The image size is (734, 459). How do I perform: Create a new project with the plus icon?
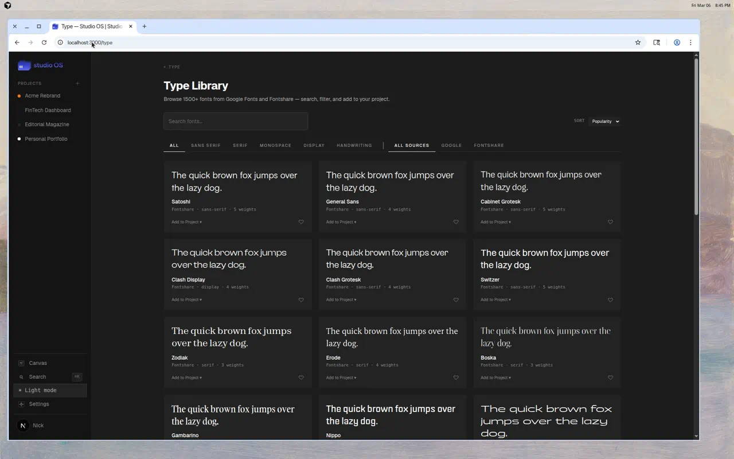point(77,83)
